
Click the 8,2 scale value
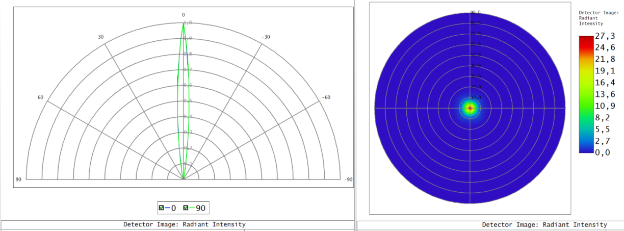[x=604, y=118]
